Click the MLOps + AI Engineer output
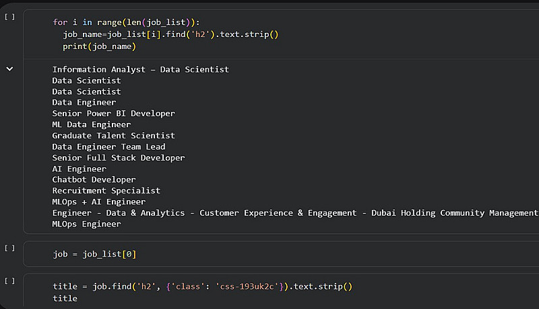Screen dimensions: 539x309 coord(98,202)
